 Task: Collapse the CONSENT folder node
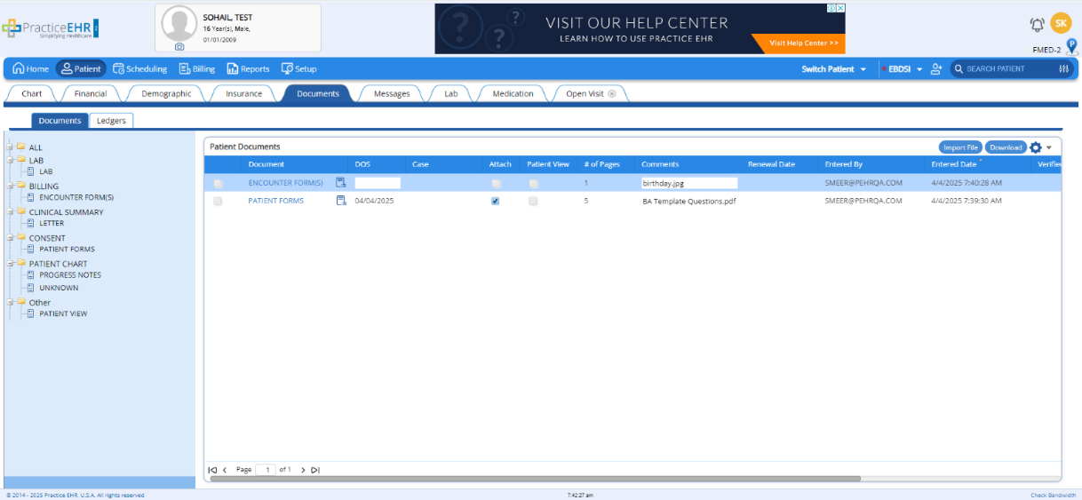[10, 237]
